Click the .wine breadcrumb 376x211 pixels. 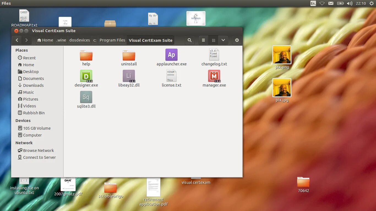tap(61, 40)
